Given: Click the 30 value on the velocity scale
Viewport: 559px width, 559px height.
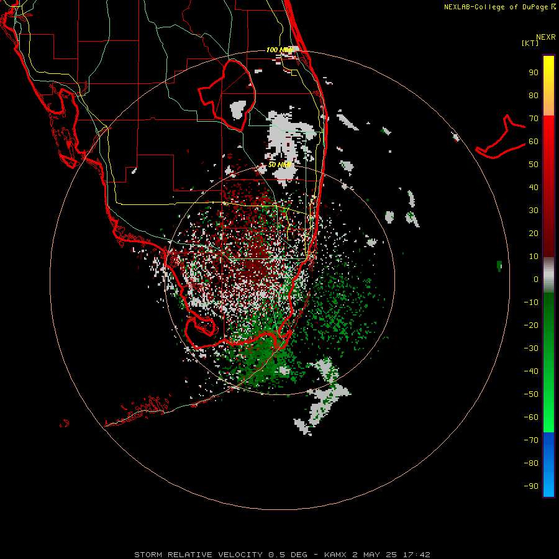Looking at the screenshot, I should click(x=534, y=211).
